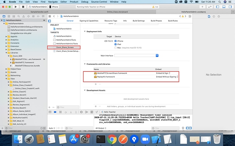
Task: Select the Project navigator folder icon
Action: 4,16
